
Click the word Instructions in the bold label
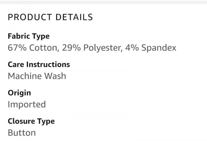48,65
